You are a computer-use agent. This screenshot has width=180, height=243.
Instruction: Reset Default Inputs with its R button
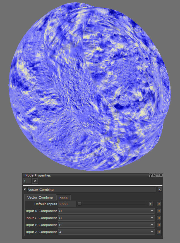click(x=159, y=204)
